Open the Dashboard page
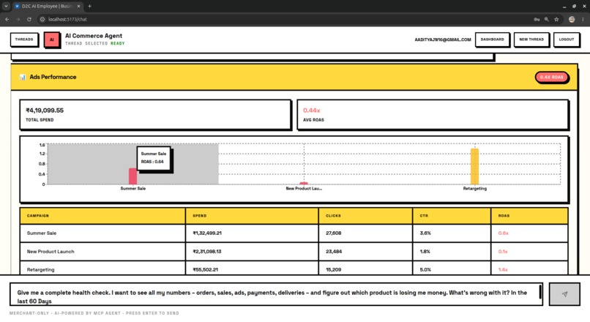This screenshot has height=322, width=590. (x=492, y=40)
